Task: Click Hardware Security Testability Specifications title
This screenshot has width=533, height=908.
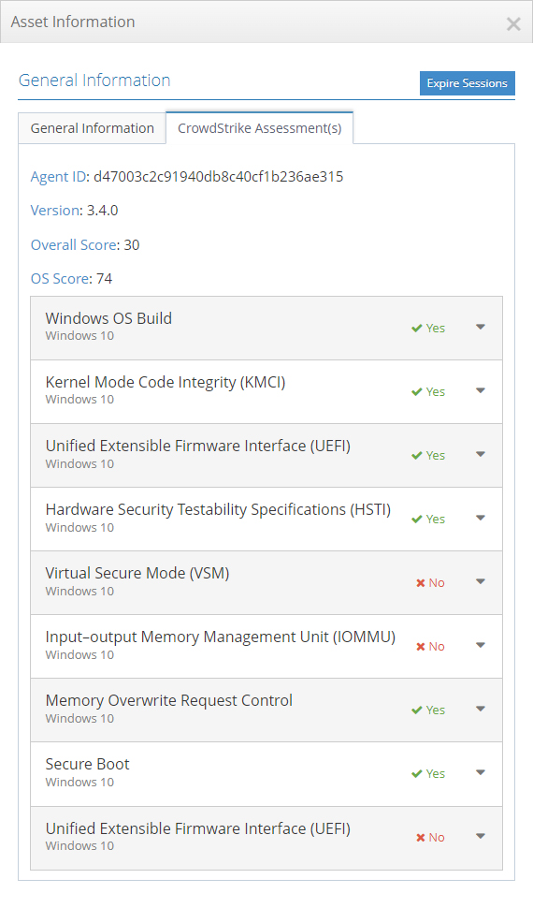Action: coord(218,509)
